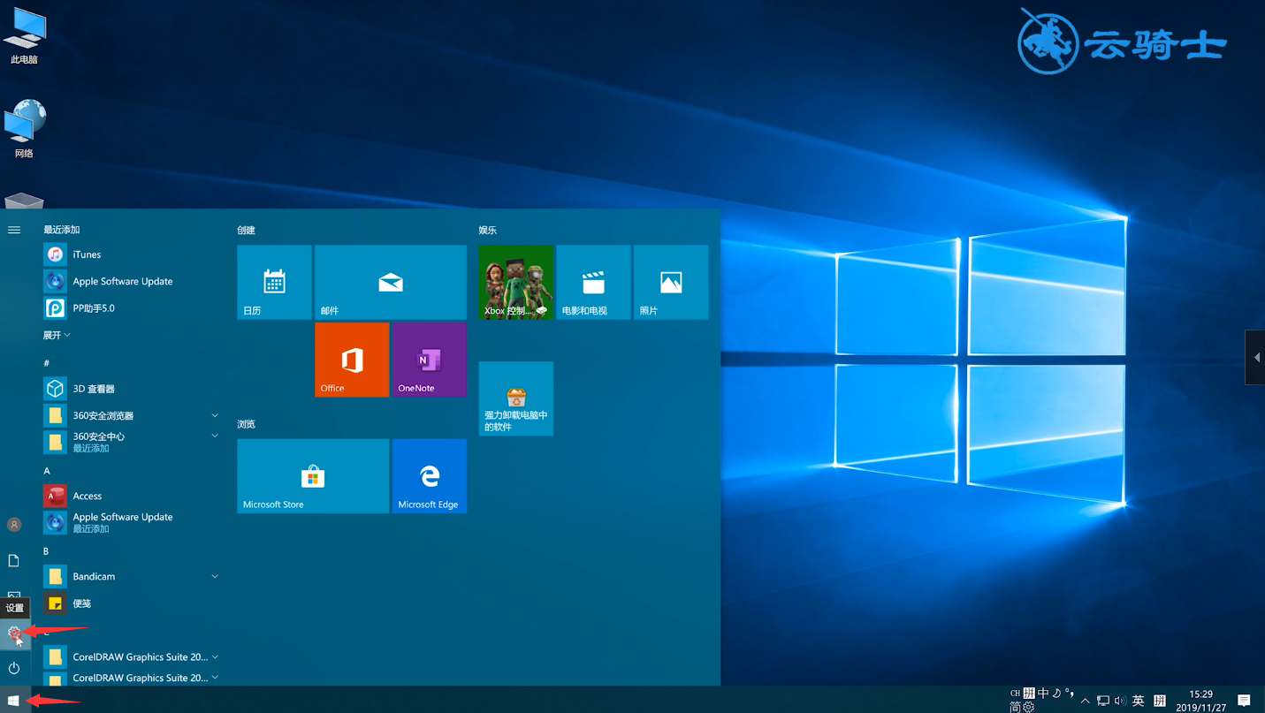Switch the 英 input language indicator
The width and height of the screenshot is (1265, 713).
[x=1139, y=701]
